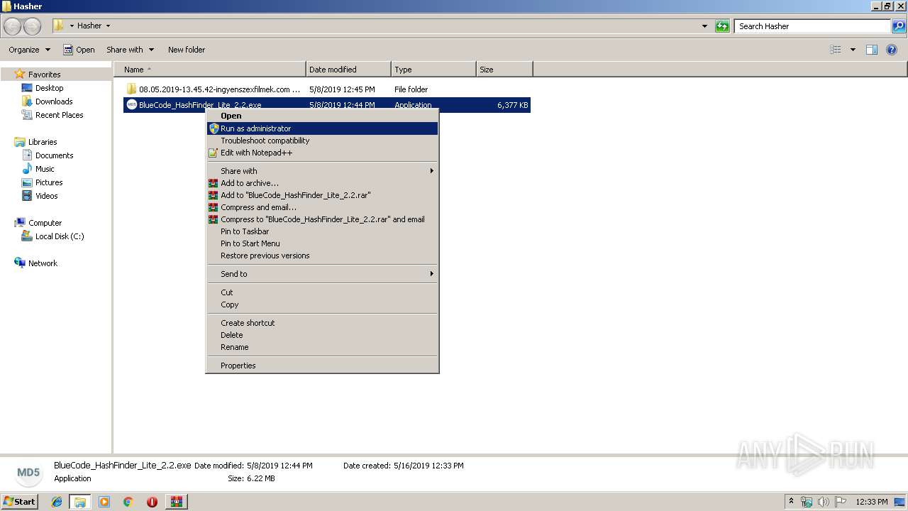Click the search magnifier icon
Screen dimensions: 908x511
pyautogui.click(x=899, y=26)
